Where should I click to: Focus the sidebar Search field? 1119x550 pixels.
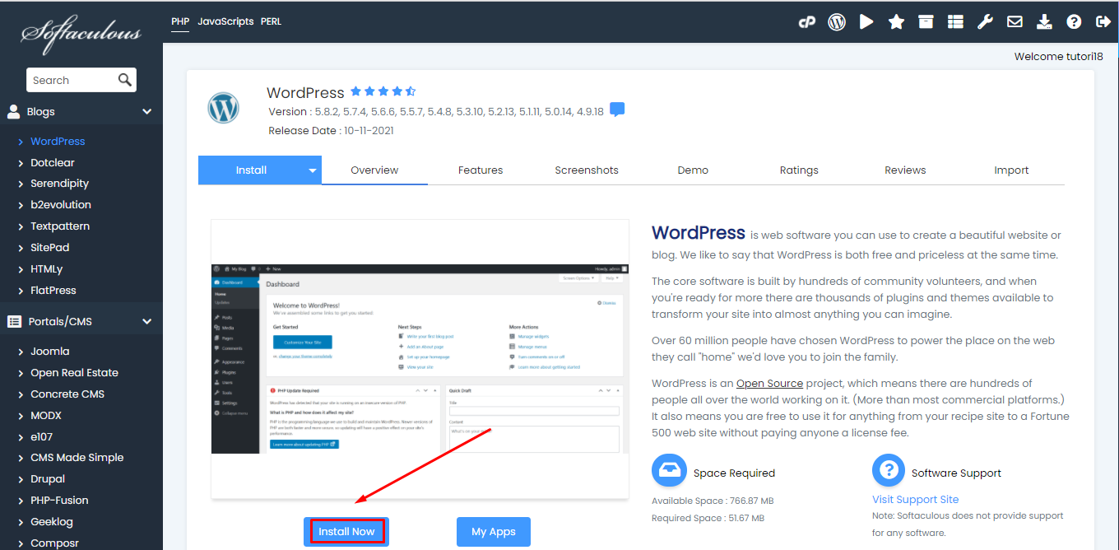81,80
